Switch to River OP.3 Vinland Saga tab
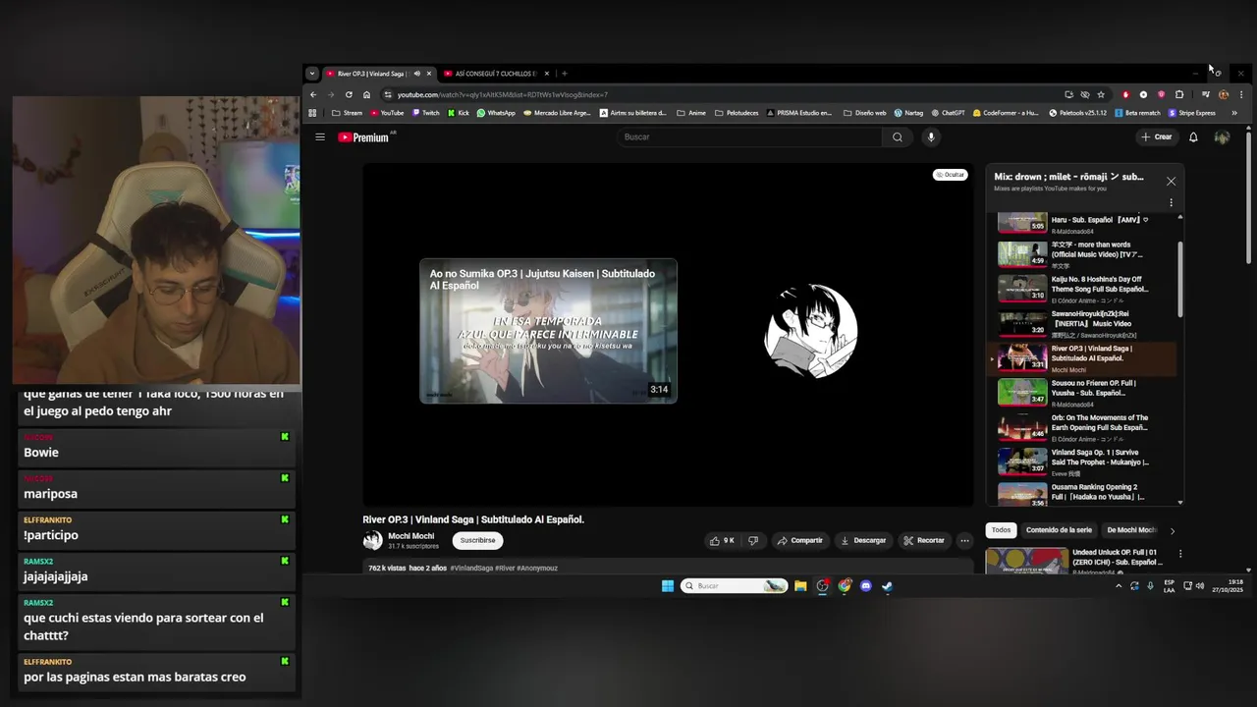The height and width of the screenshot is (707, 1257). (378, 74)
